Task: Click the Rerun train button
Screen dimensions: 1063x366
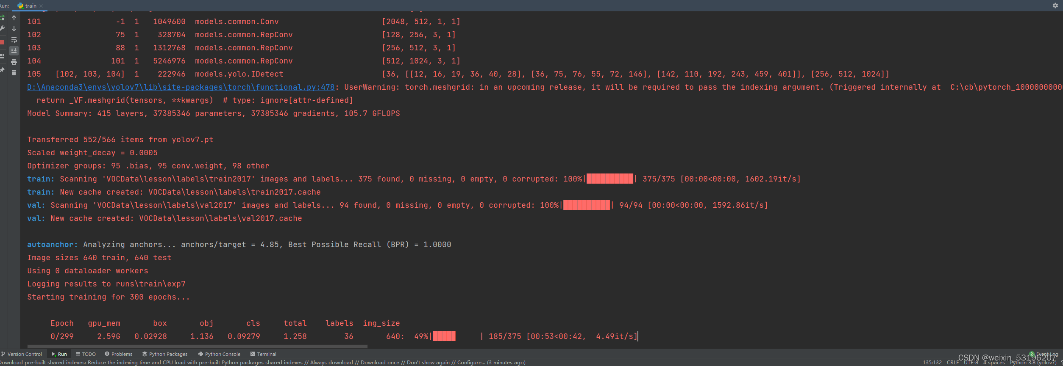Action: pos(2,18)
